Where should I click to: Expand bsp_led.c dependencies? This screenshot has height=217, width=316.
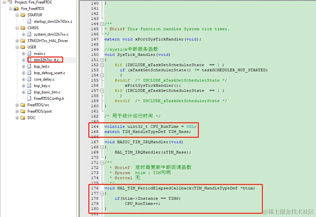[24, 66]
